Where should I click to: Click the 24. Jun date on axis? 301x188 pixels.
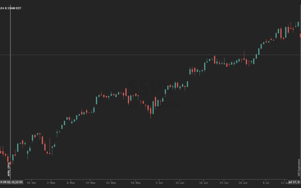coord(224,183)
